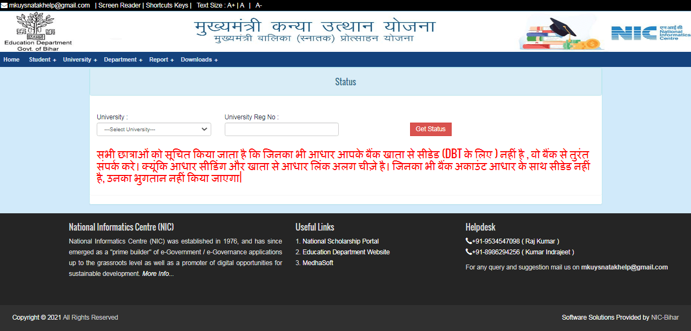Image resolution: width=691 pixels, height=331 pixels.
Task: Expand the Downloads menu
Action: pos(197,59)
